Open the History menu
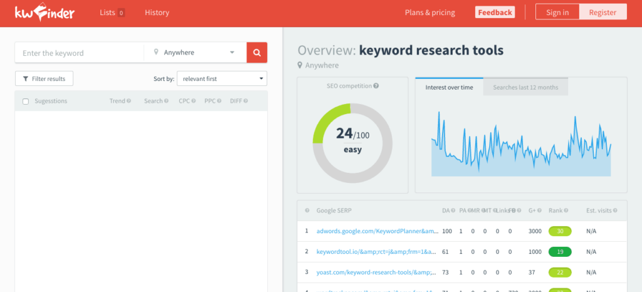The height and width of the screenshot is (292, 642). click(x=157, y=13)
